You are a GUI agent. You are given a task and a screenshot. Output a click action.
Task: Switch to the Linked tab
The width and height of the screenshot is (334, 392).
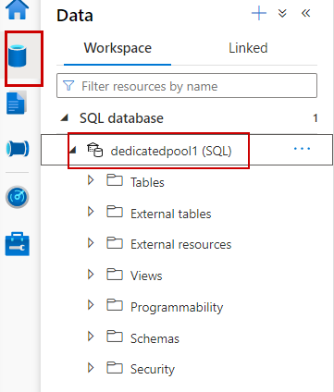(x=248, y=48)
